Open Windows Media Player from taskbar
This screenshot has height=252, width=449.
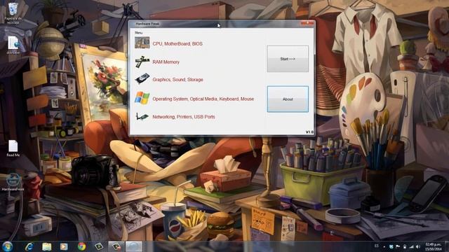[64, 246]
